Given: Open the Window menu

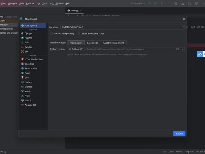Looking at the screenshot, I should (x=59, y=4).
